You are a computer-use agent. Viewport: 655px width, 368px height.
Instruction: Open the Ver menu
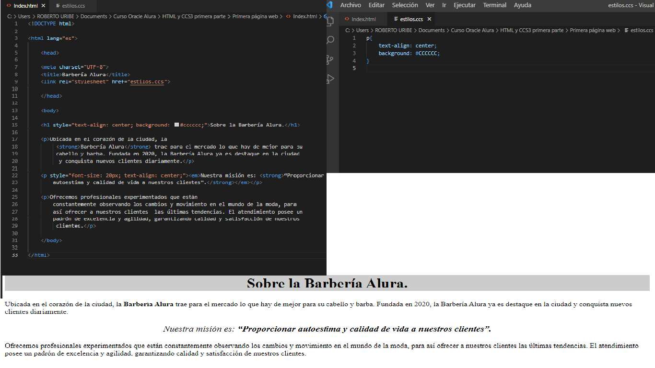(430, 5)
